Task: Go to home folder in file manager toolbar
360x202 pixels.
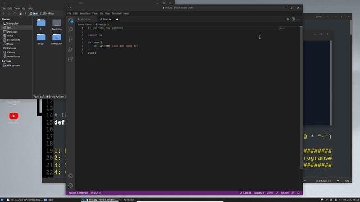Action: 20,13
